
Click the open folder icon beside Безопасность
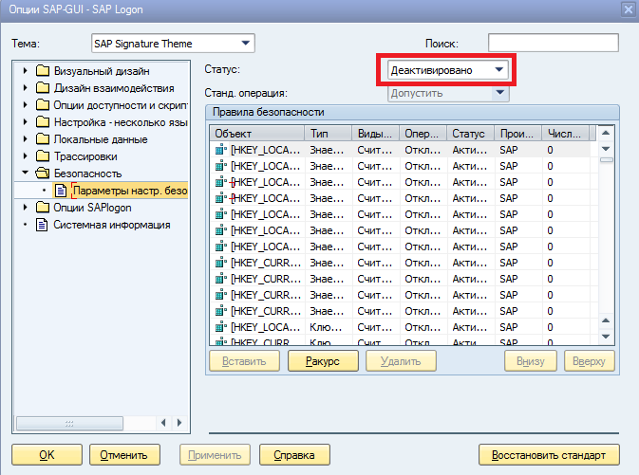point(42,174)
